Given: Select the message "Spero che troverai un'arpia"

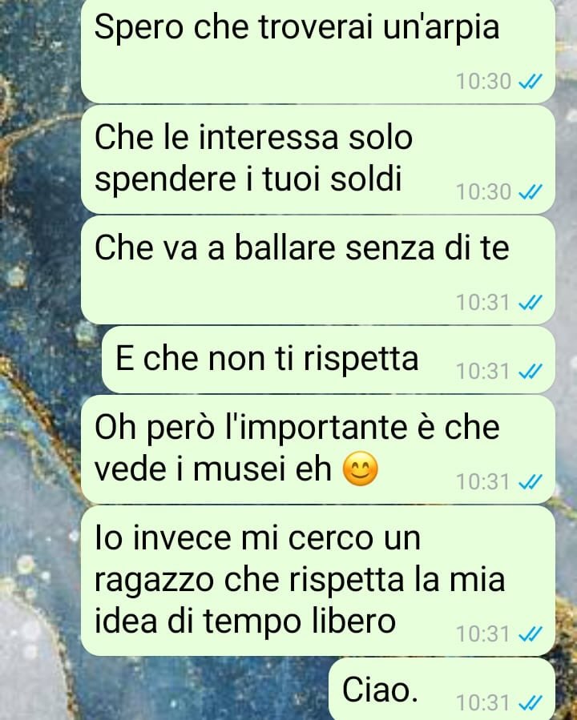Looking at the screenshot, I should (318, 50).
